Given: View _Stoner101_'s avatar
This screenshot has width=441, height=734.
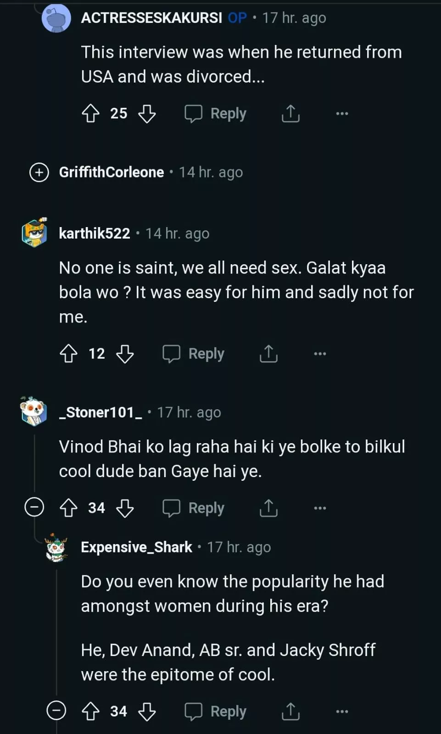Looking at the screenshot, I should tap(34, 411).
